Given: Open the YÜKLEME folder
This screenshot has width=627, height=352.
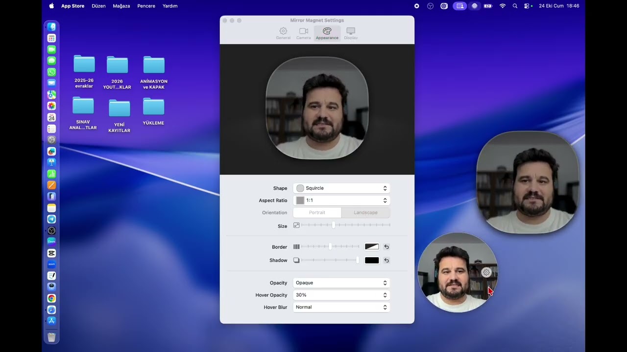Looking at the screenshot, I should pyautogui.click(x=153, y=111).
